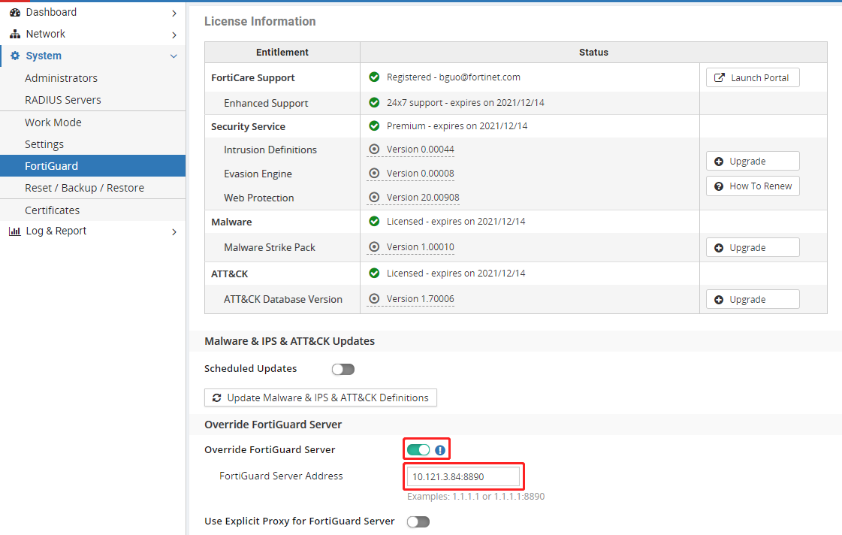842x535 pixels.
Task: Click the Version 1.00010 text
Action: 421,247
